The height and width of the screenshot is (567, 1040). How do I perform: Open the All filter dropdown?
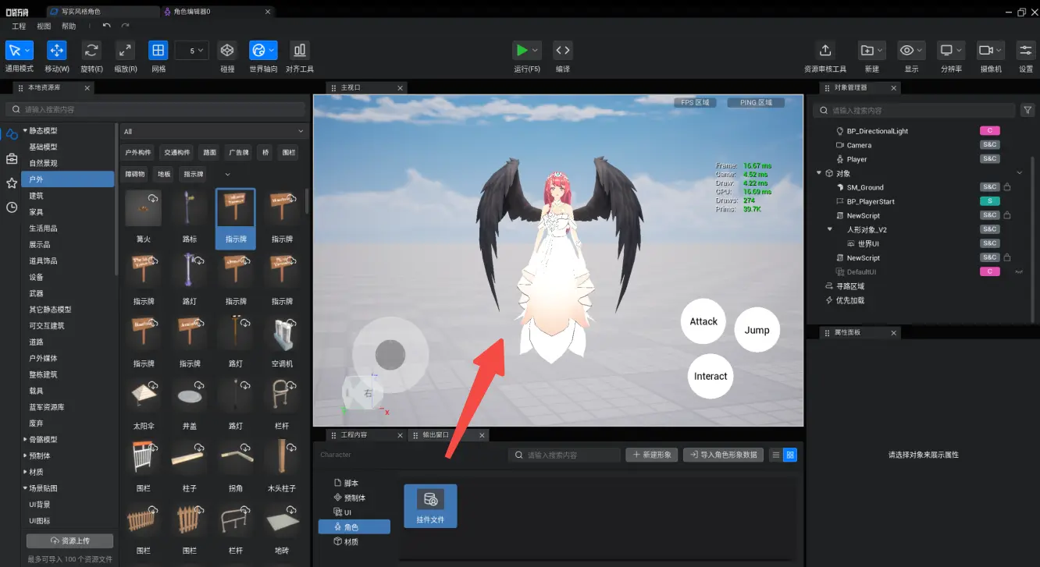coord(213,132)
